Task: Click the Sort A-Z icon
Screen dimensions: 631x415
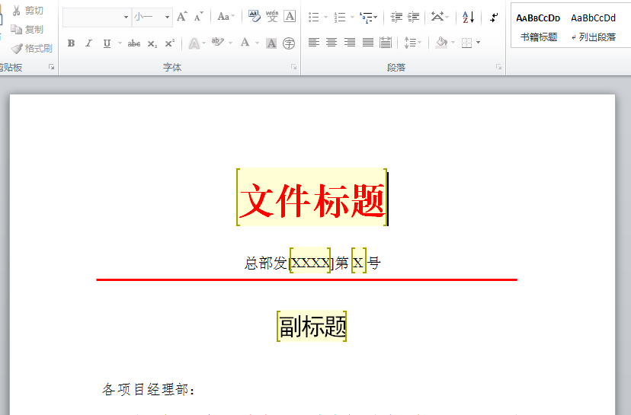Action: coord(468,17)
